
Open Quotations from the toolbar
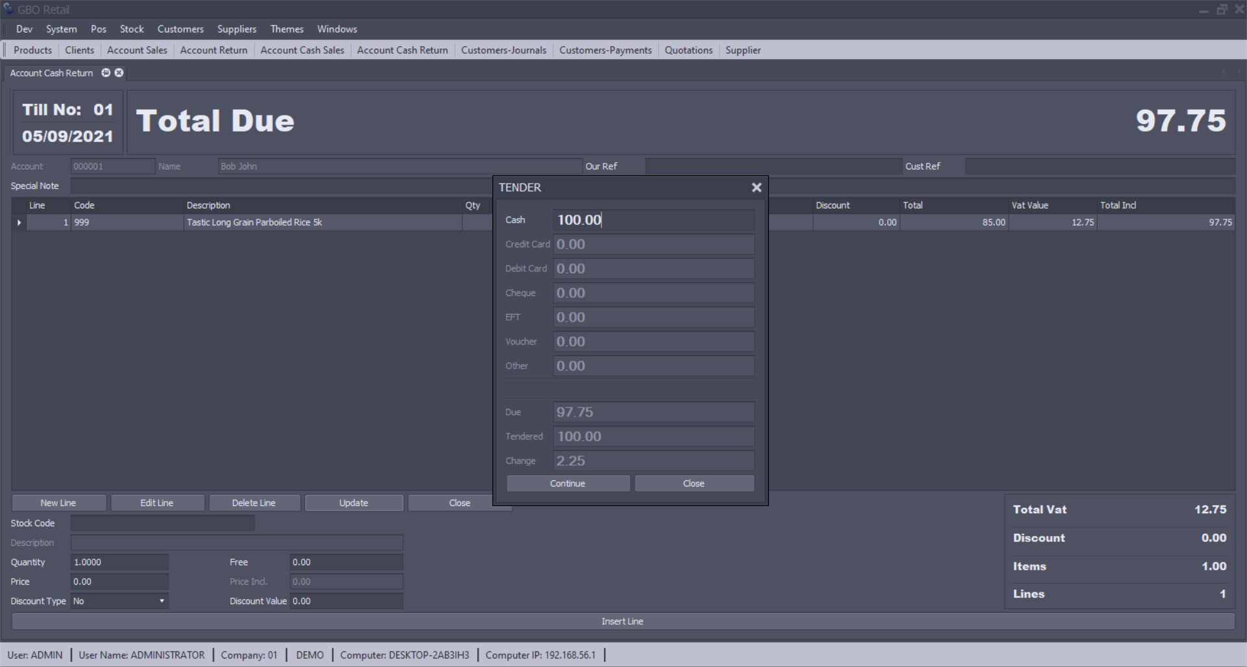pyautogui.click(x=688, y=50)
